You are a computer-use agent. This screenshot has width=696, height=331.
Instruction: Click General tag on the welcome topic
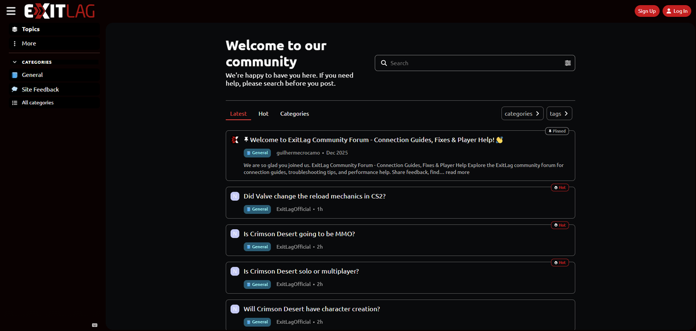[257, 153]
